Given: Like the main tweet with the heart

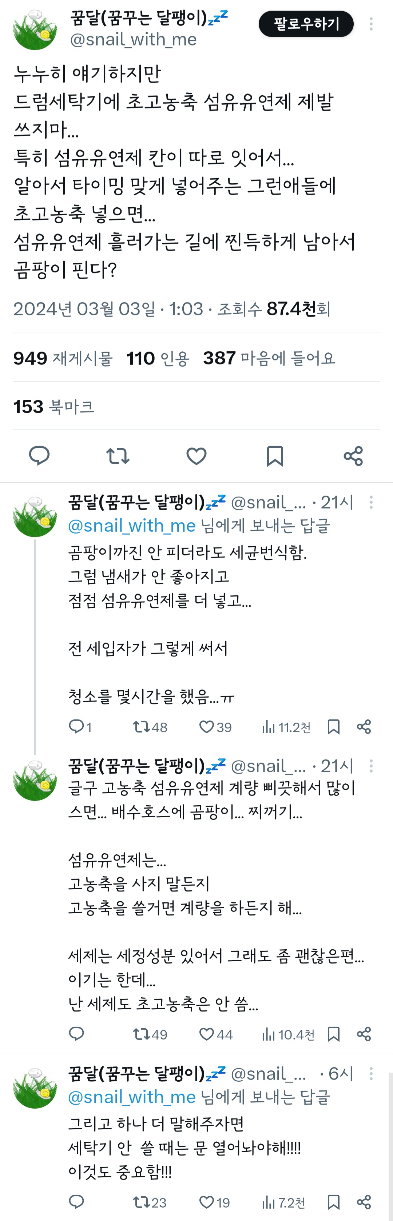Looking at the screenshot, I should 196,455.
